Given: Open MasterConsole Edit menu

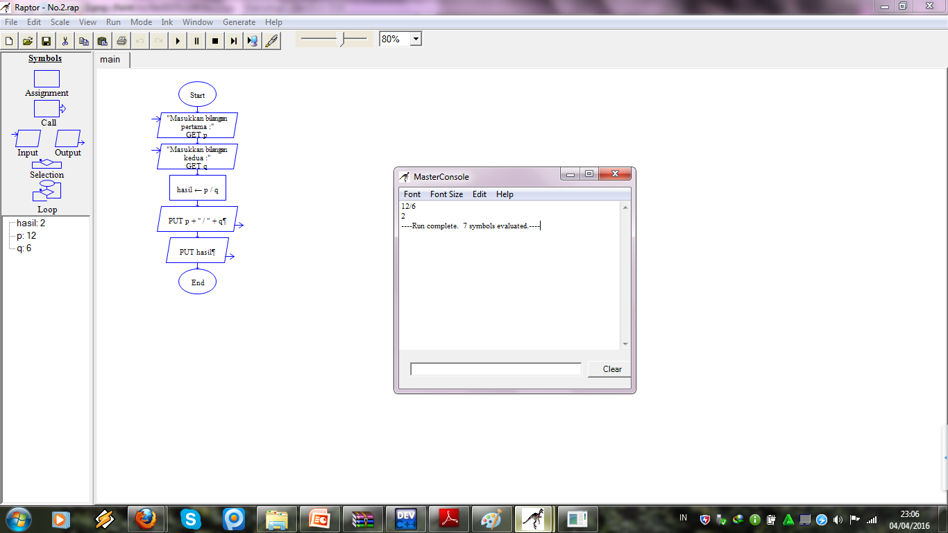Looking at the screenshot, I should tap(480, 194).
